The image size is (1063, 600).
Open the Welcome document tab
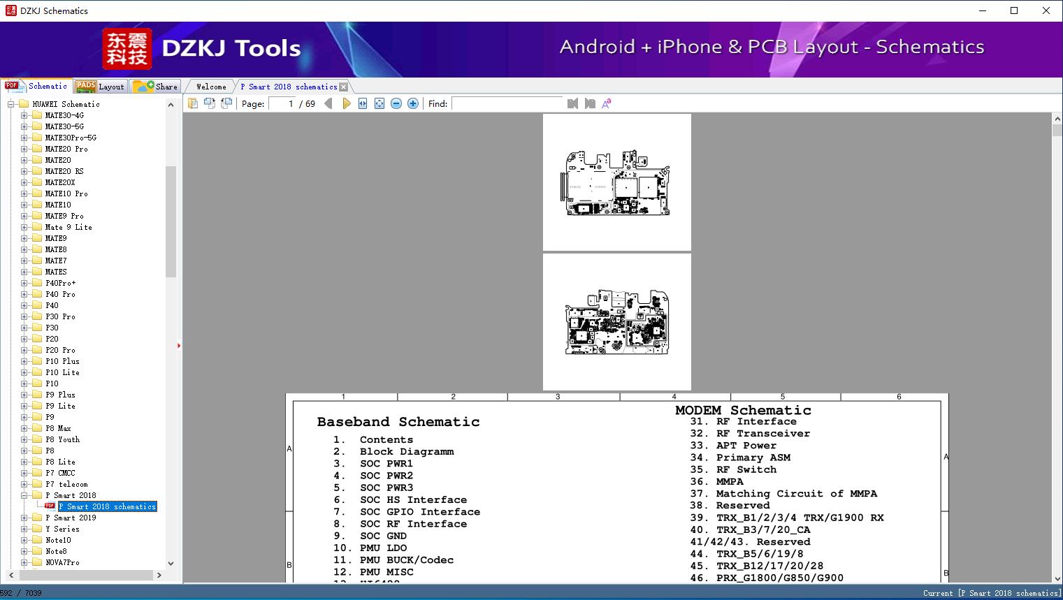(x=210, y=87)
